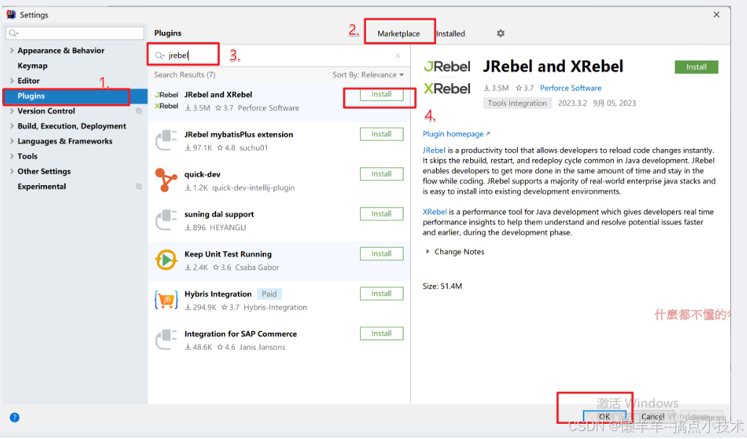Click the Cancel button

tap(653, 417)
